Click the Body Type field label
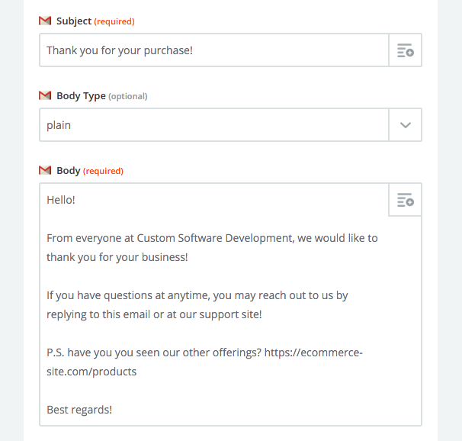Screen dimensions: 462x441 [81, 96]
